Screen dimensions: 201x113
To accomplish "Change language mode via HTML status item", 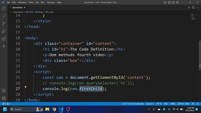I will pos(172,104).
